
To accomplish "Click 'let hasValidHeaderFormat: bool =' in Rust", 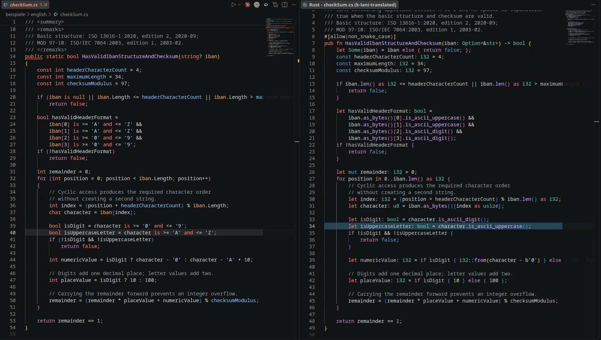I will point(384,111).
